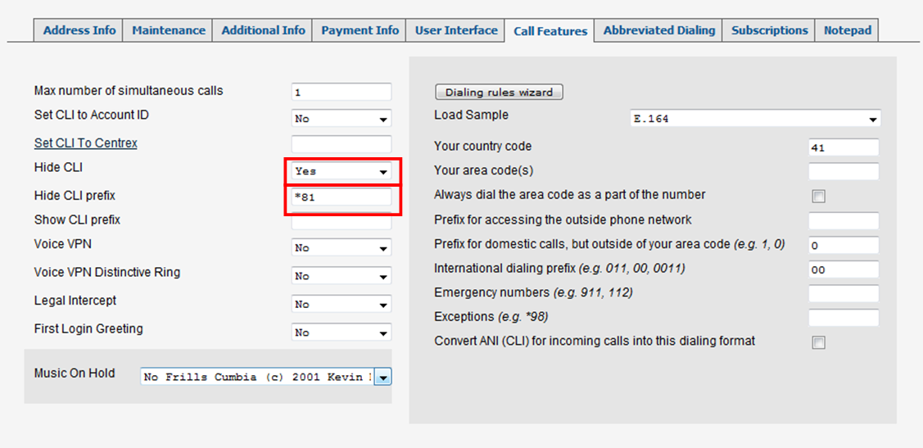Open the Voice VPN dropdown
The height and width of the screenshot is (448, 923).
click(x=342, y=248)
